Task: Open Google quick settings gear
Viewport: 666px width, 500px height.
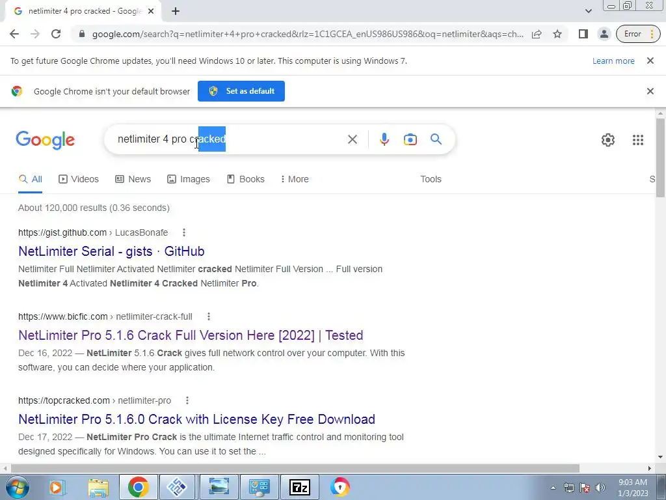Action: (608, 140)
